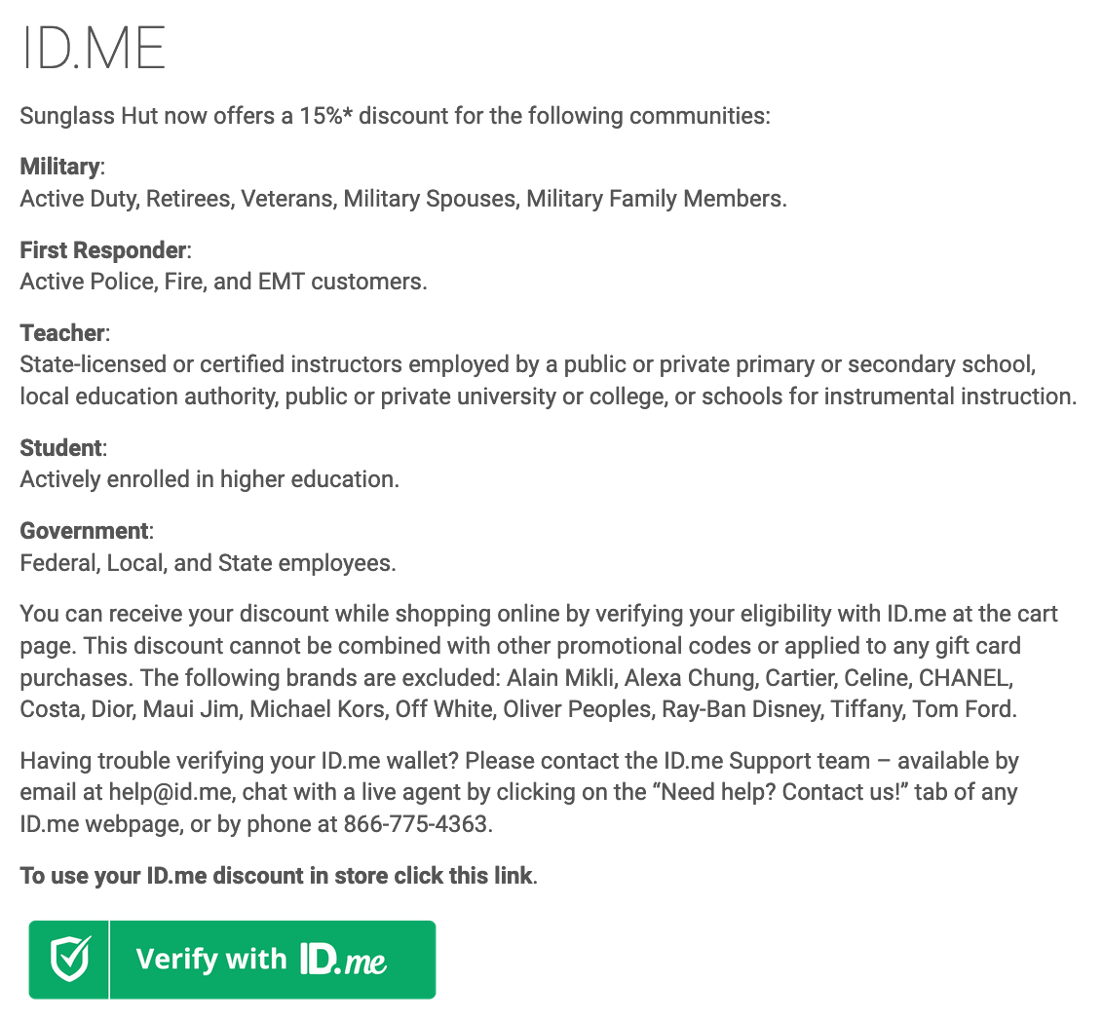
Task: Select the ID.me brand logo at top
Action: [93, 46]
